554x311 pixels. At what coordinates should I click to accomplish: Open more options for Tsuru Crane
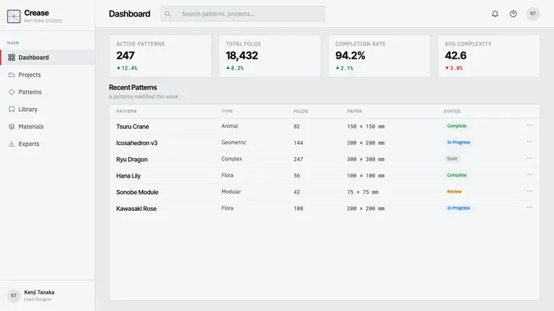click(529, 126)
